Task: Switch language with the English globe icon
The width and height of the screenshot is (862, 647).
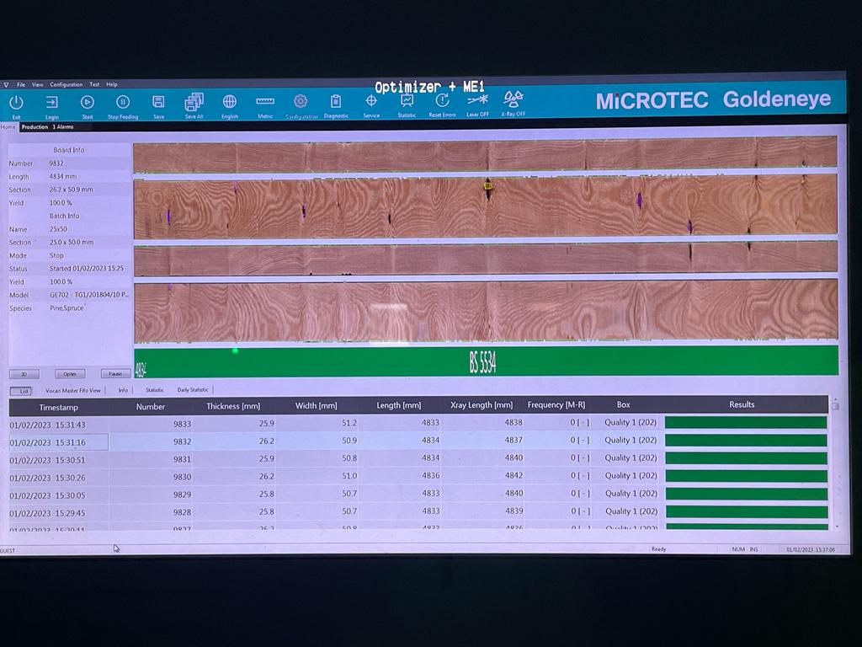Action: [x=230, y=101]
